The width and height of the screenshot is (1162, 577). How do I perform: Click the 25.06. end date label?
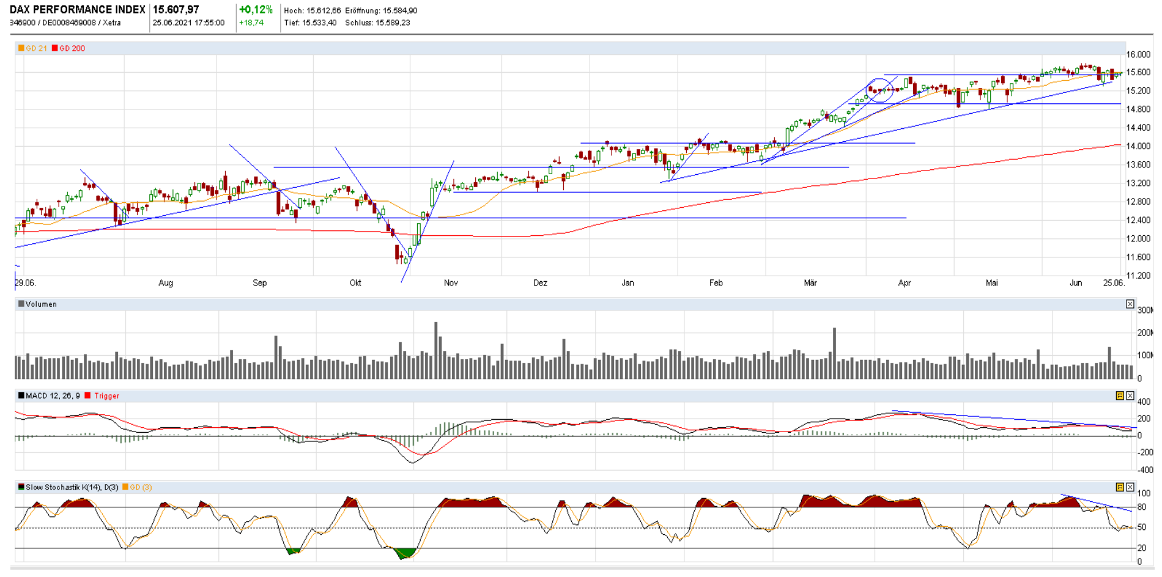pos(1114,283)
